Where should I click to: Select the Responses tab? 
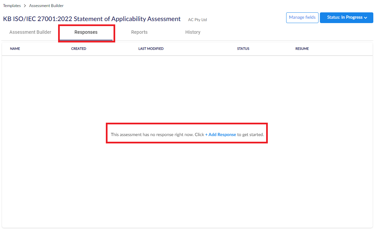tap(86, 32)
